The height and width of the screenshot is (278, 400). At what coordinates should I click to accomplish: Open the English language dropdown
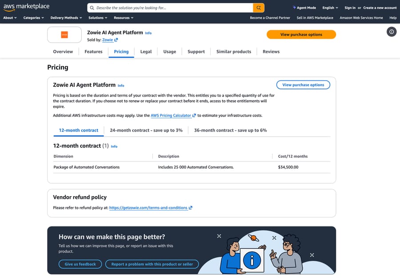click(330, 8)
